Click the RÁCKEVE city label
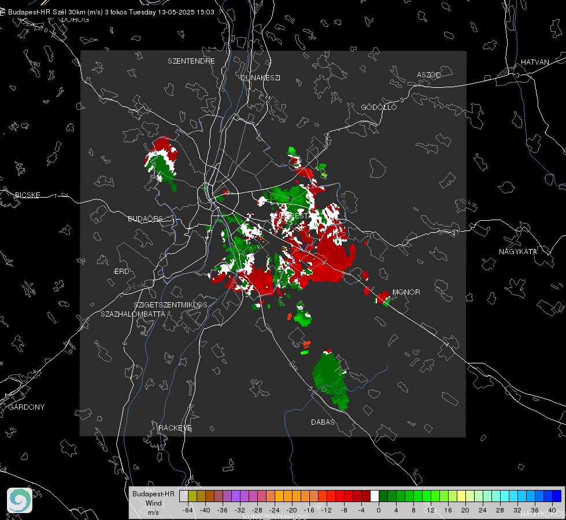The width and height of the screenshot is (566, 520). coord(175,428)
